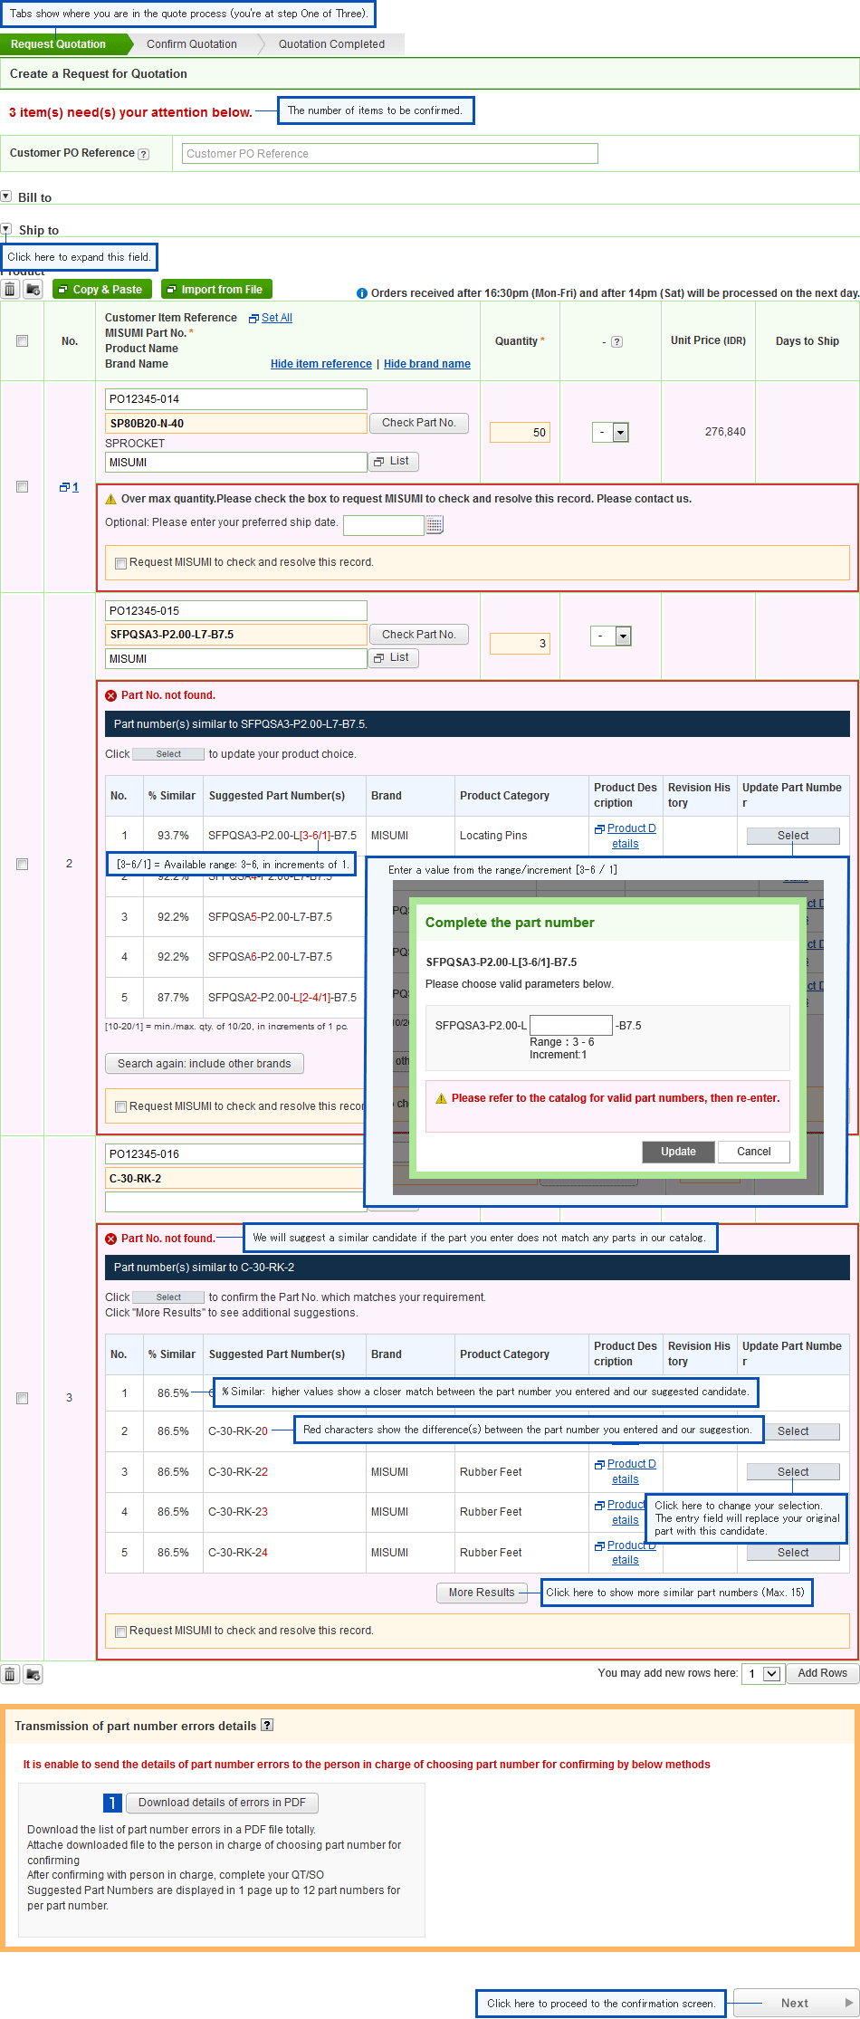Click Update in Complete the part number dialog
The width and height of the screenshot is (860, 2019).
(x=678, y=1152)
